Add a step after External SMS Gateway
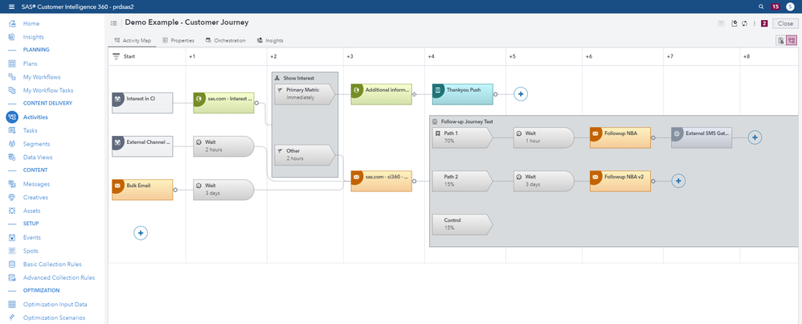This screenshot has height=324, width=802. (754, 137)
